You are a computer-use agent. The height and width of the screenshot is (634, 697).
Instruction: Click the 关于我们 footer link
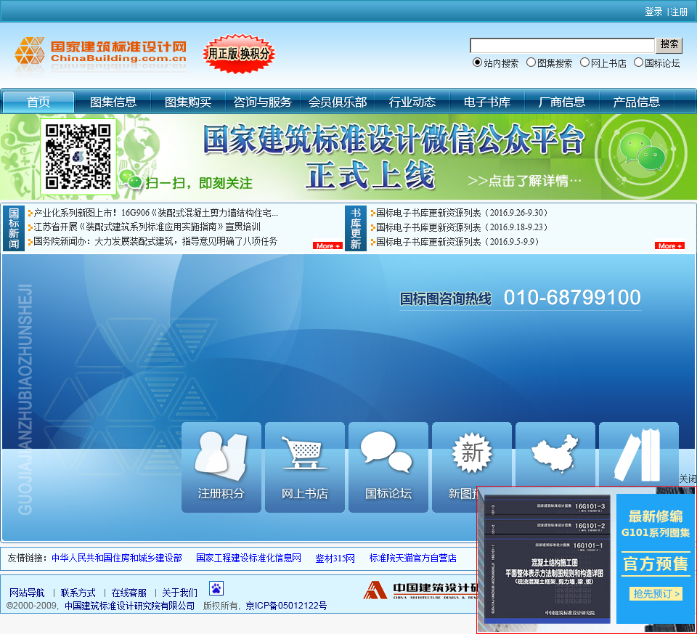click(179, 593)
